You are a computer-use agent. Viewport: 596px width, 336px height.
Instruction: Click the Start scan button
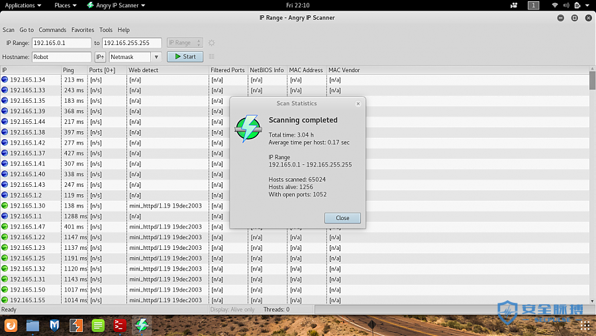tap(185, 57)
